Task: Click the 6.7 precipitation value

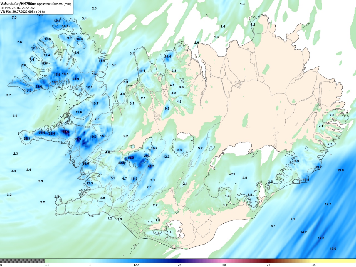Action: pyautogui.click(x=125, y=179)
